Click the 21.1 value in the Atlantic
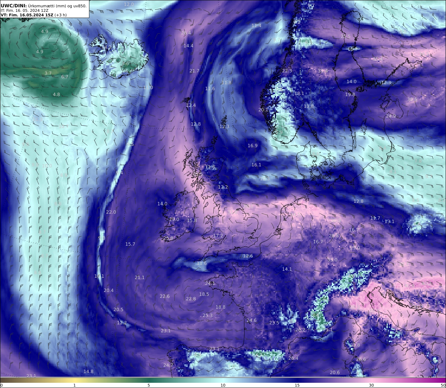446x388 pixels. [x=139, y=277]
